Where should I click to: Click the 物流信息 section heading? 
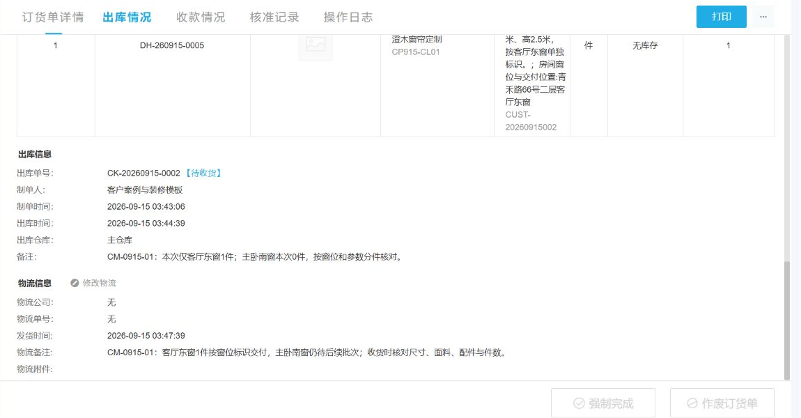point(35,283)
